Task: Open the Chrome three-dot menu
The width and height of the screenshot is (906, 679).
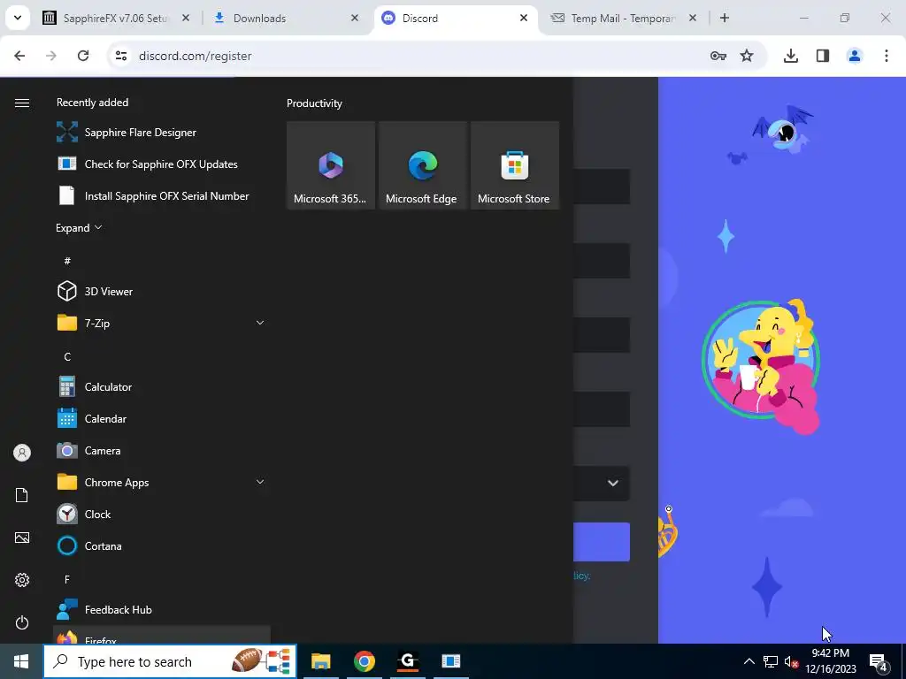Action: point(887,56)
